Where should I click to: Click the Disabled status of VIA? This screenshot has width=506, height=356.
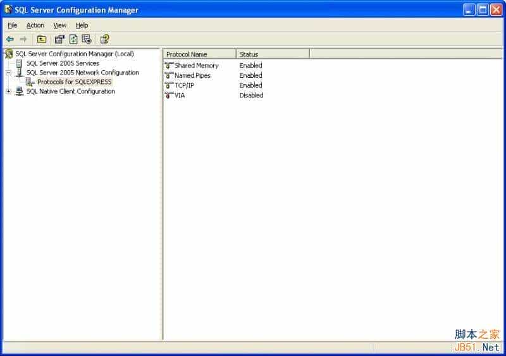(251, 95)
